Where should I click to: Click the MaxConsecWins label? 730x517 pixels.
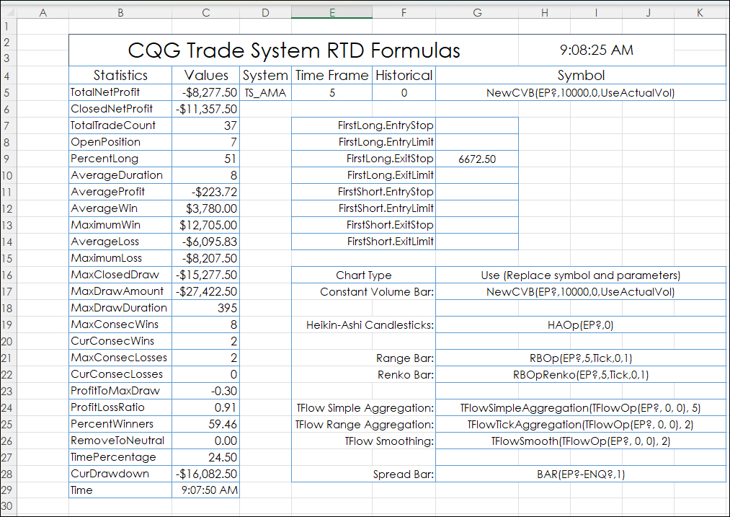[x=120, y=324]
